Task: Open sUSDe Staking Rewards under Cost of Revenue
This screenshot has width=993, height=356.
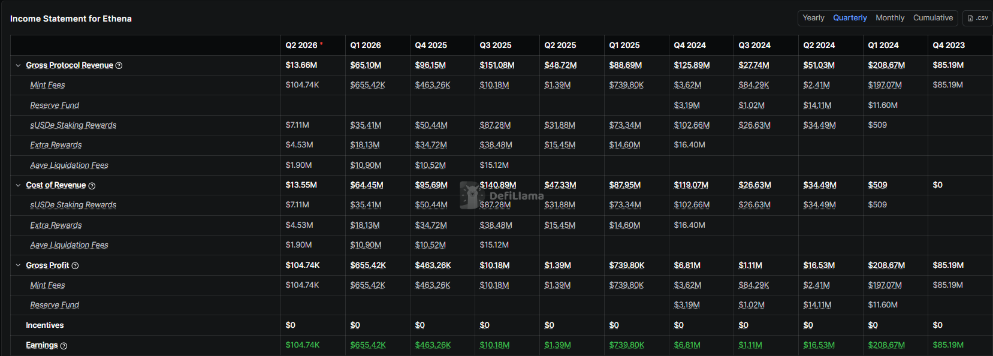Action: tap(73, 205)
